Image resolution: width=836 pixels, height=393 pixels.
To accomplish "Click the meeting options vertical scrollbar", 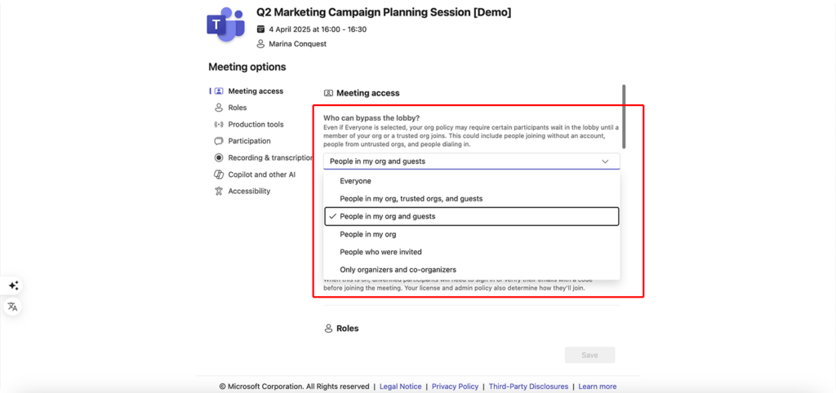I will pos(624,117).
